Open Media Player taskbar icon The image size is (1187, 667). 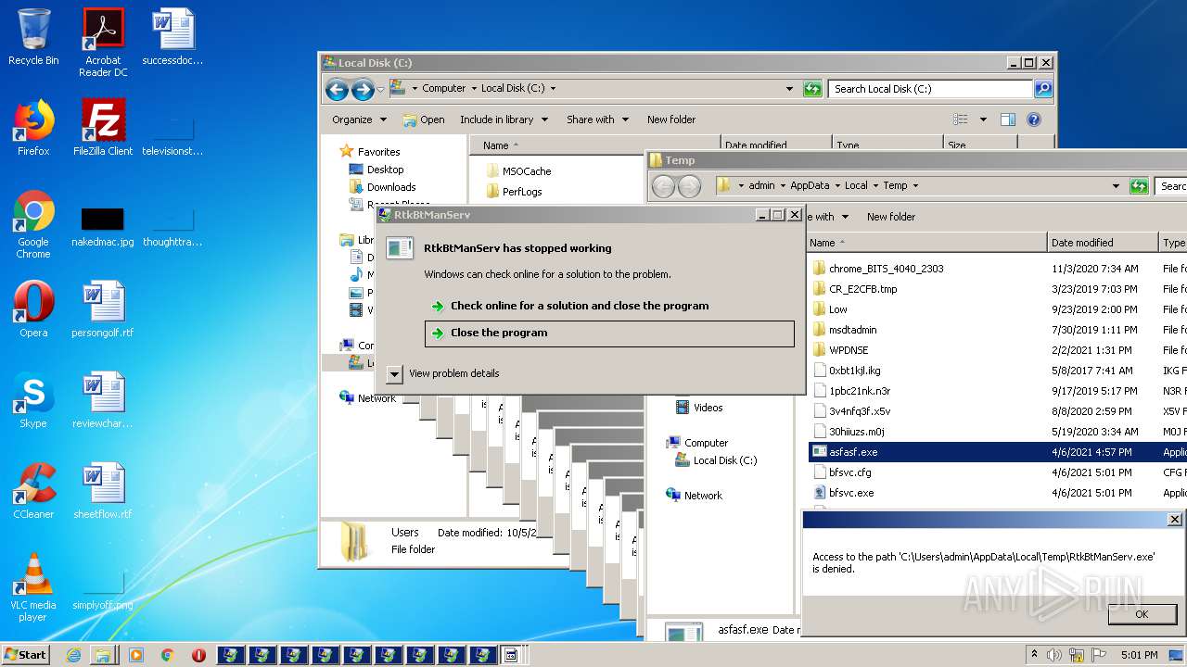[x=136, y=655]
